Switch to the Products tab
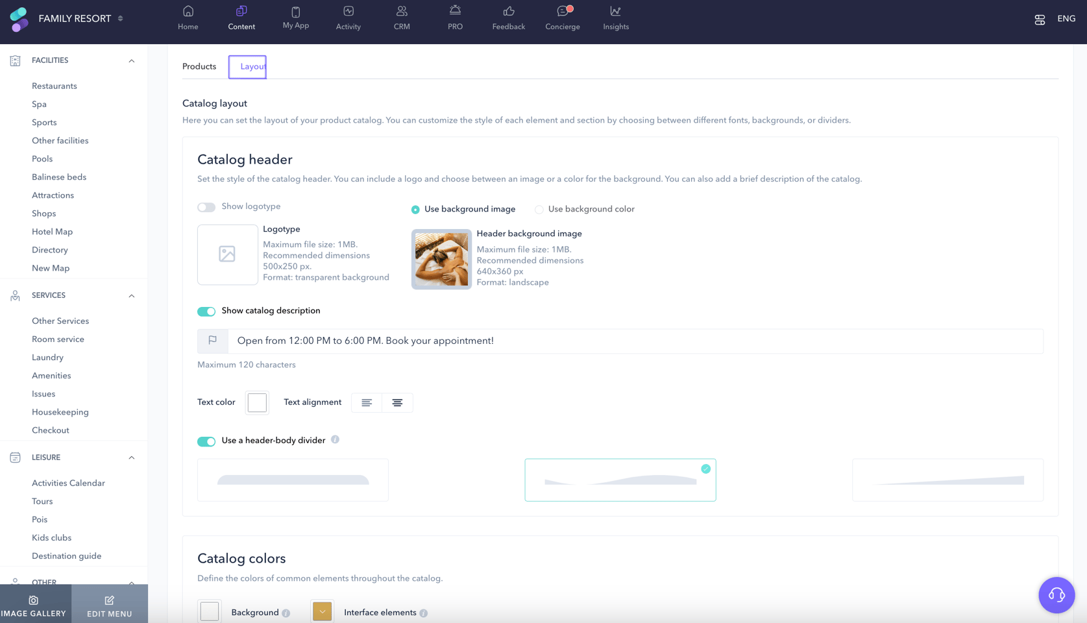Screen dimensions: 1087x623 pyautogui.click(x=199, y=67)
